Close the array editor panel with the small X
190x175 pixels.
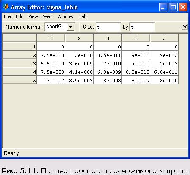[x=184, y=27]
